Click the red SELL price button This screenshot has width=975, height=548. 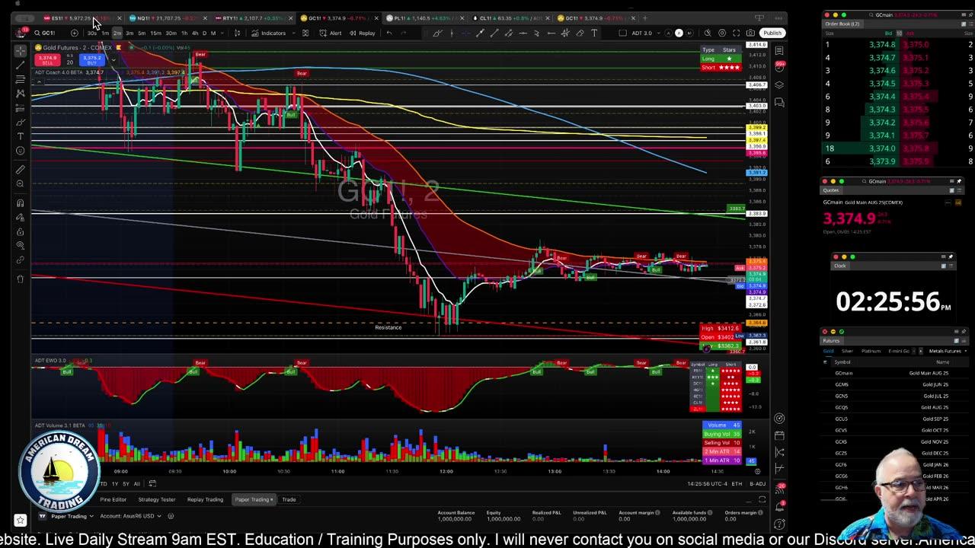(x=47, y=60)
